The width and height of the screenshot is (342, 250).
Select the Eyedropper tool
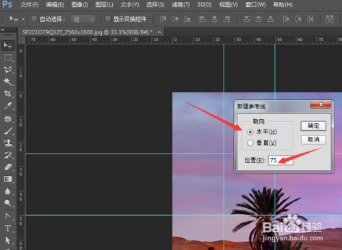tap(8, 105)
